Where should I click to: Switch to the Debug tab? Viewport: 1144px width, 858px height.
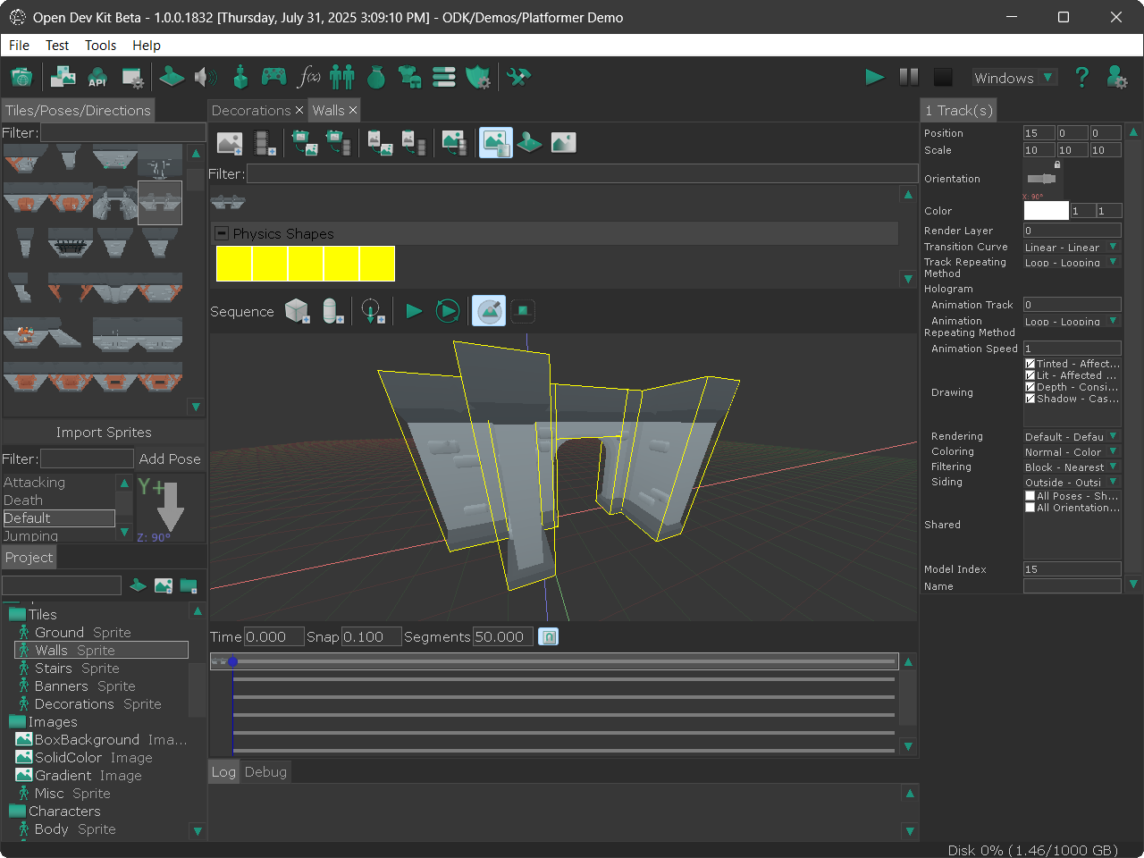coord(265,772)
